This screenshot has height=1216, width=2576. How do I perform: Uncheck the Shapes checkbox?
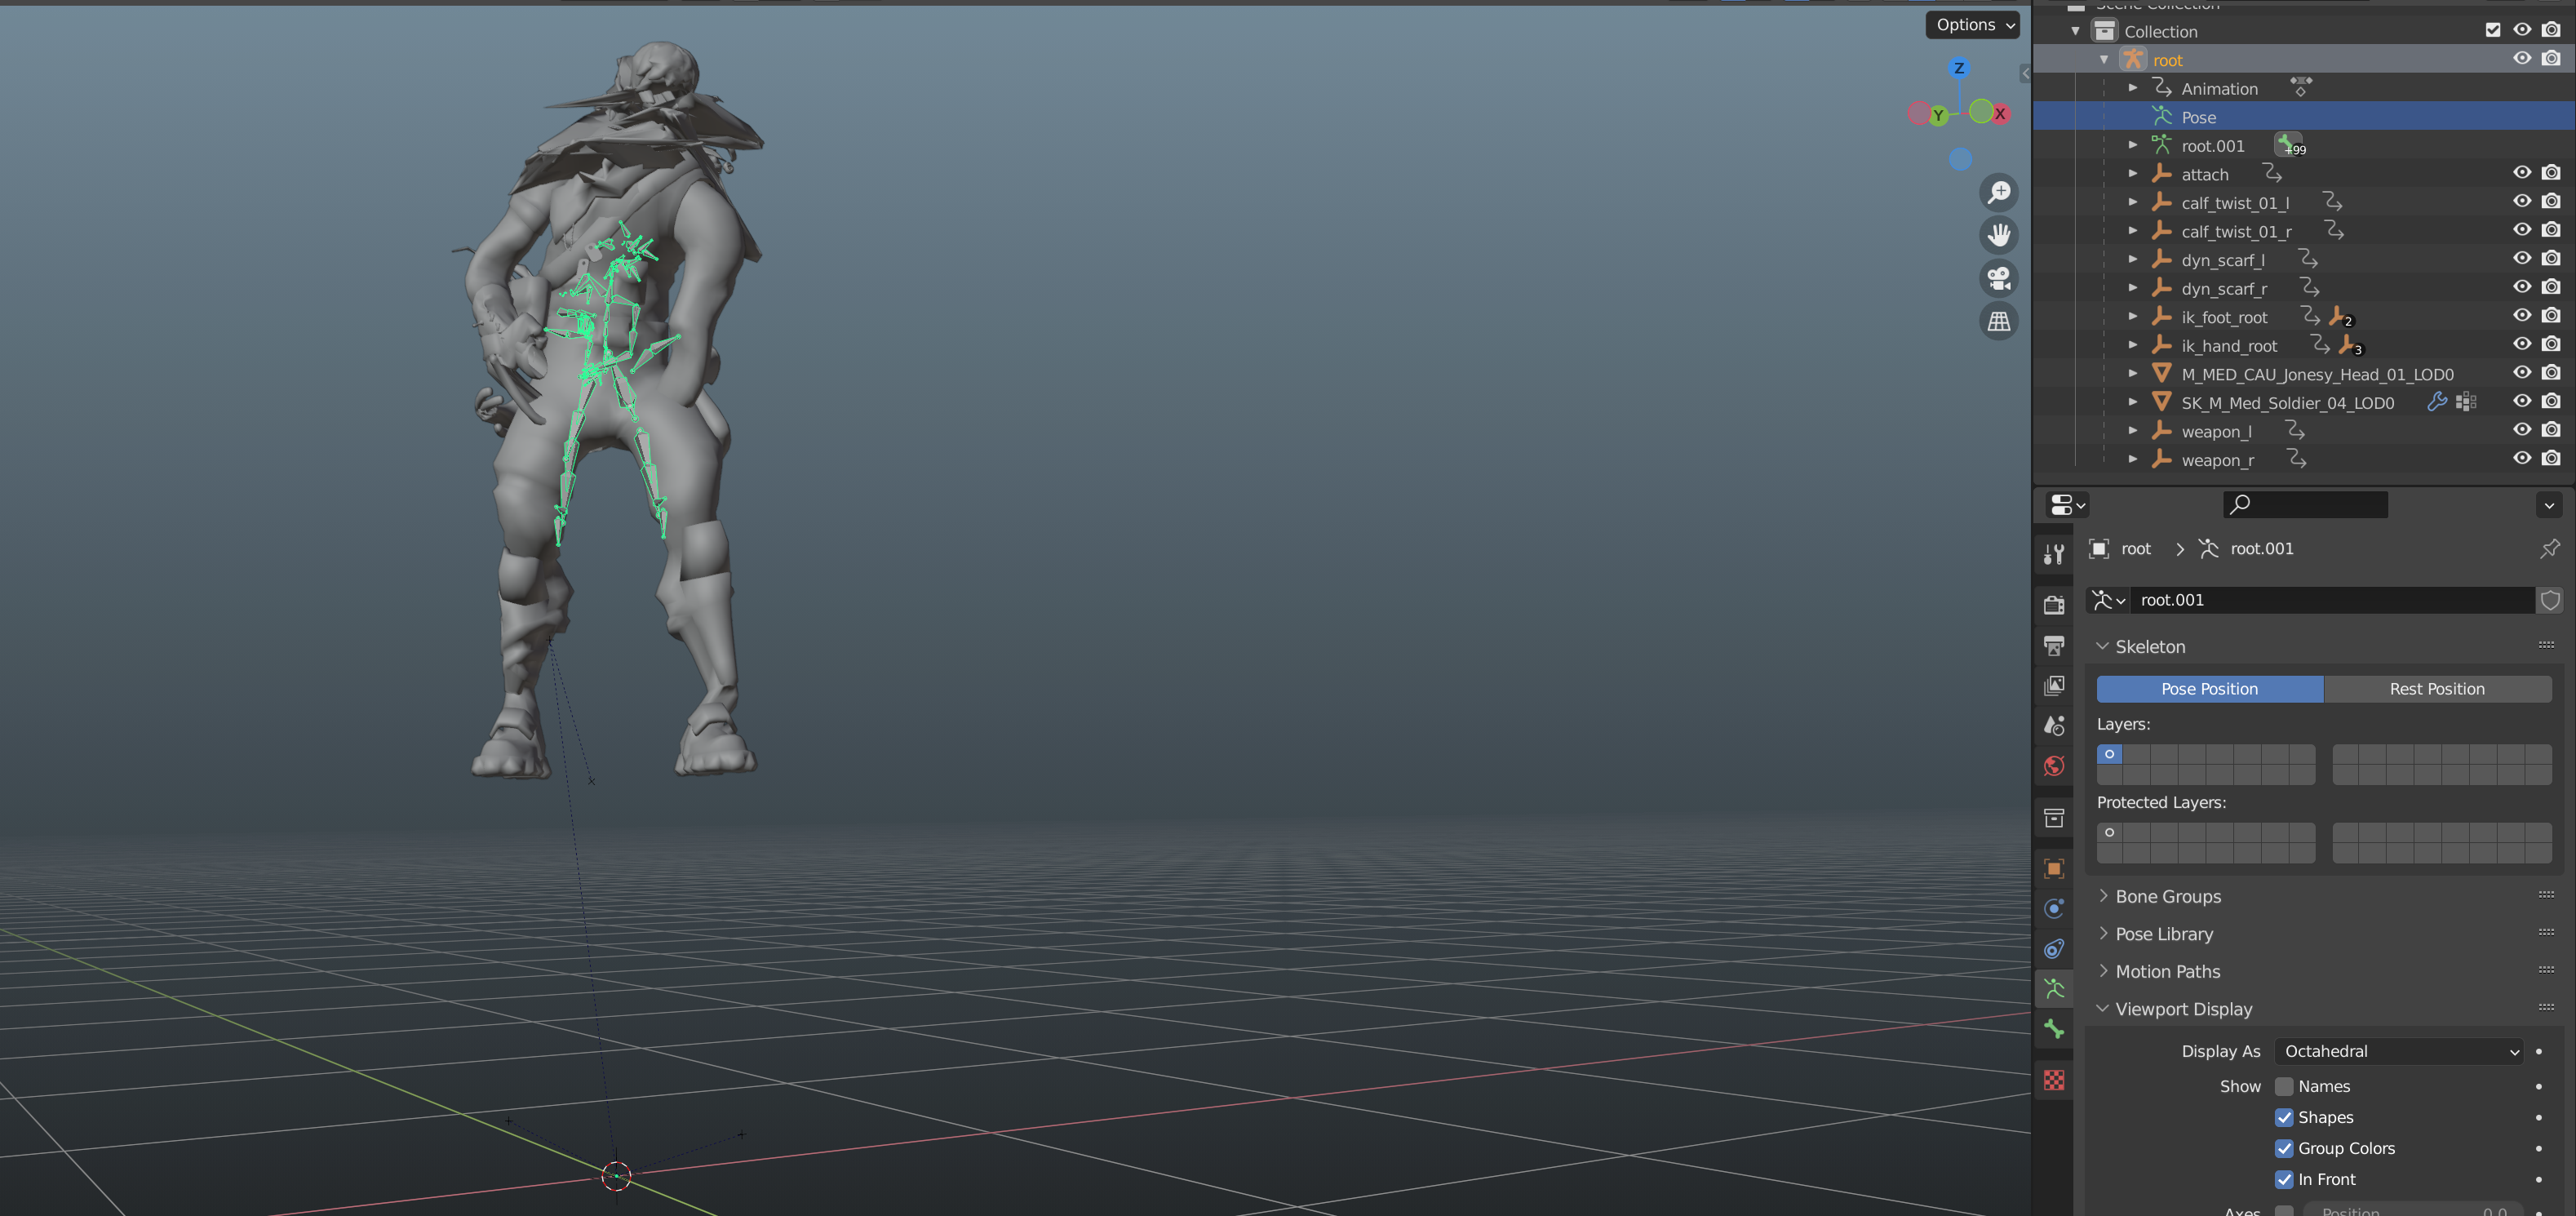(x=2284, y=1117)
